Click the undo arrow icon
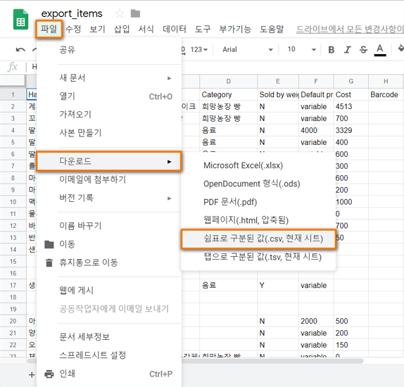Image resolution: width=404 pixels, height=387 pixels. pos(20,49)
